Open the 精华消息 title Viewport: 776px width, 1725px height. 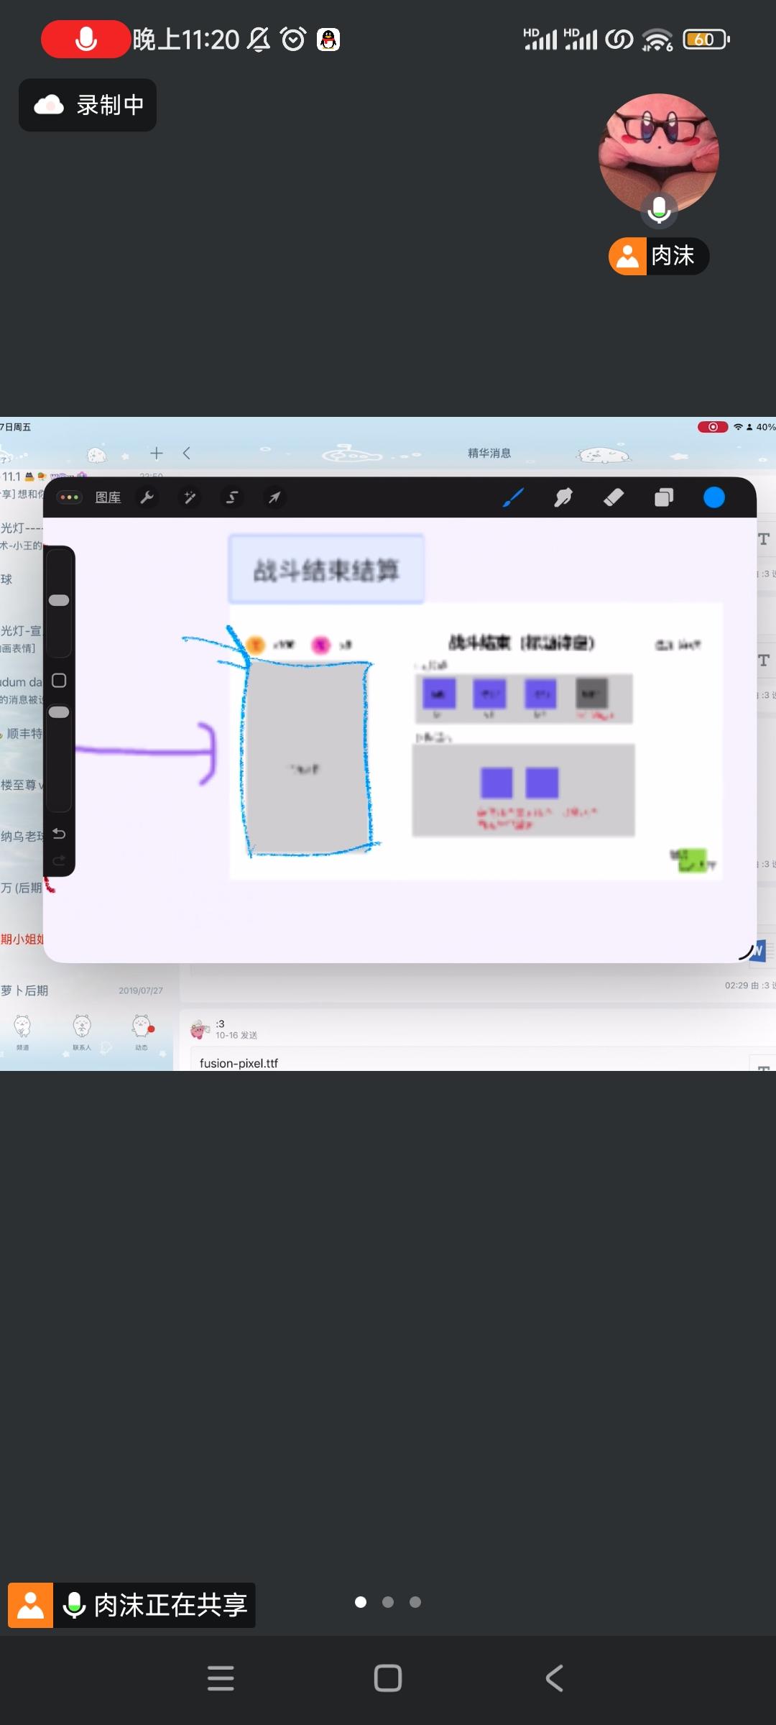click(x=489, y=453)
